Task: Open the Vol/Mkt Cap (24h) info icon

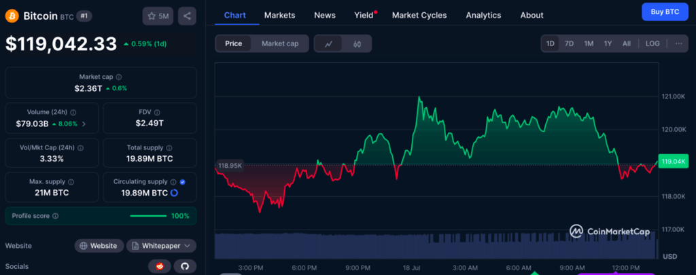Action: tap(80, 148)
